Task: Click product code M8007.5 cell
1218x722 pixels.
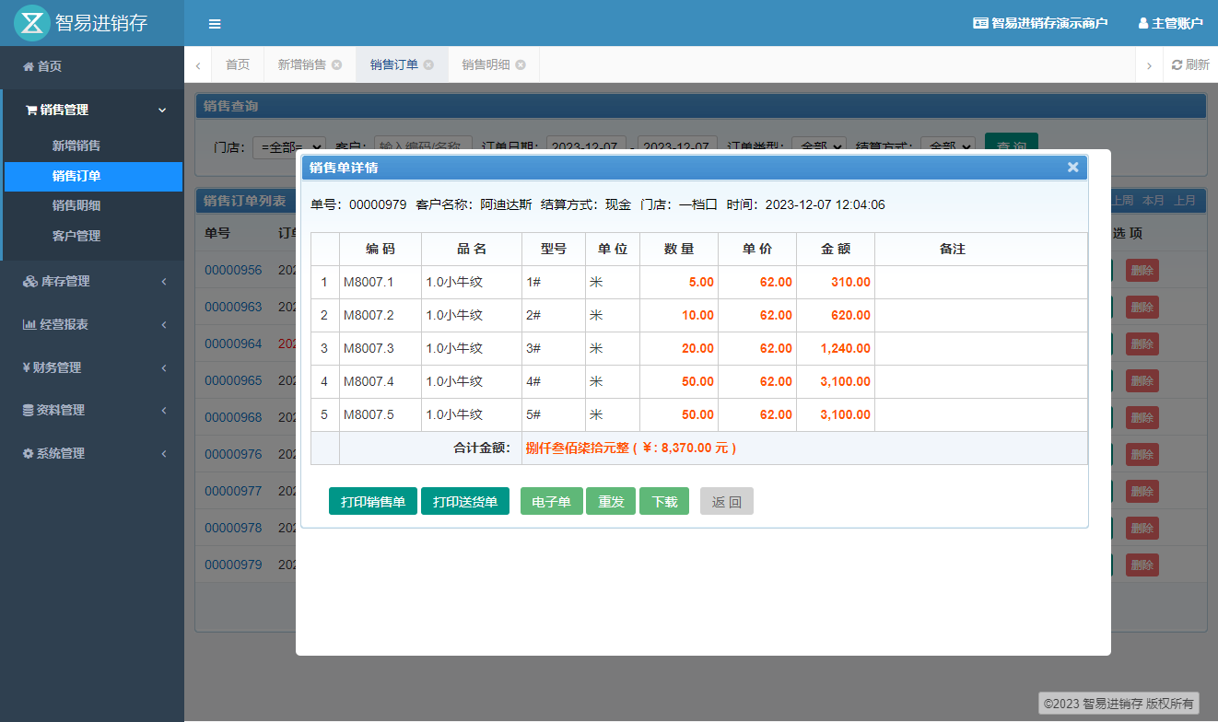Action: click(381, 414)
